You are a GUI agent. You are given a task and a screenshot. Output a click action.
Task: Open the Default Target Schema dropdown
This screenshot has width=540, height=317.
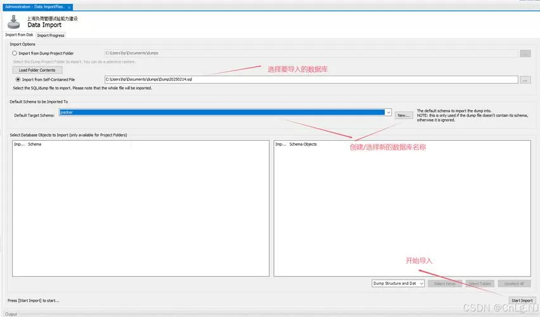(x=388, y=112)
